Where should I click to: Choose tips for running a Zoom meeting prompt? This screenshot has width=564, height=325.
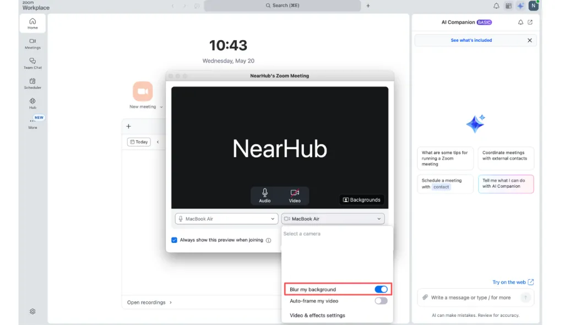coord(445,158)
